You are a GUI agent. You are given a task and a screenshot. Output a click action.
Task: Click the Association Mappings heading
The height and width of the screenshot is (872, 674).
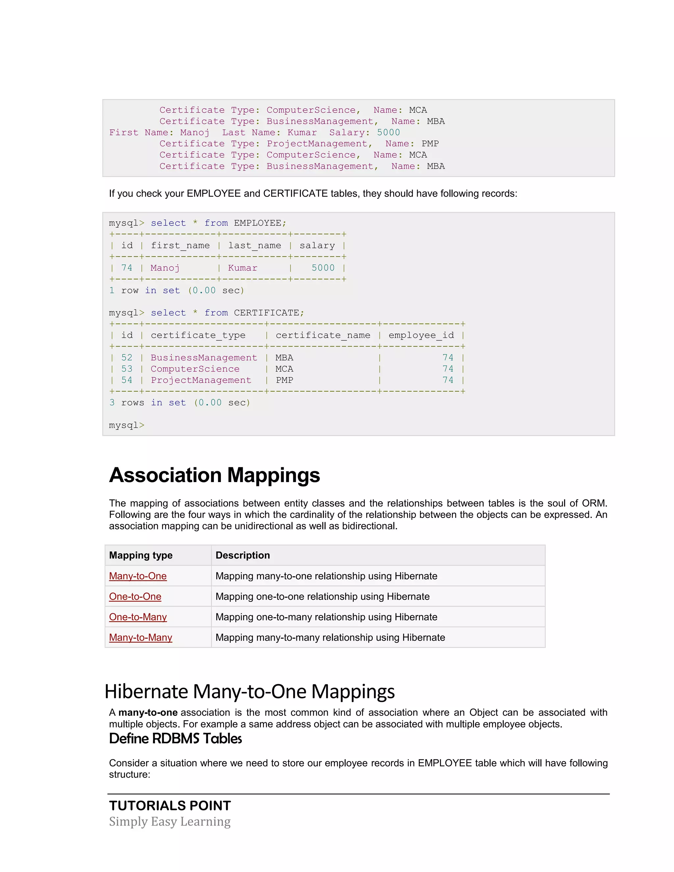(215, 475)
